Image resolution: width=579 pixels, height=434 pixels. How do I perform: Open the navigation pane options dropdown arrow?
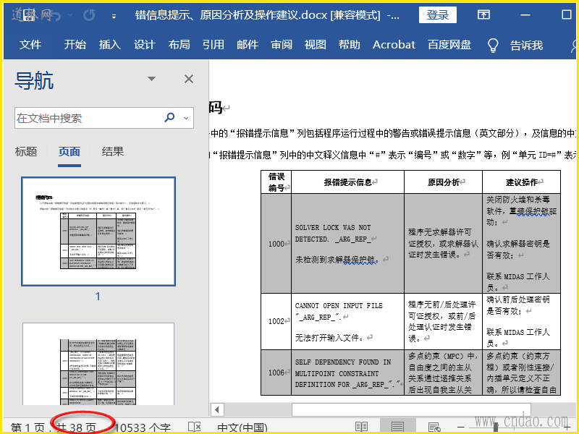(151, 79)
